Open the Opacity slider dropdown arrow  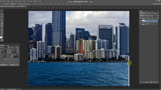[158, 16]
